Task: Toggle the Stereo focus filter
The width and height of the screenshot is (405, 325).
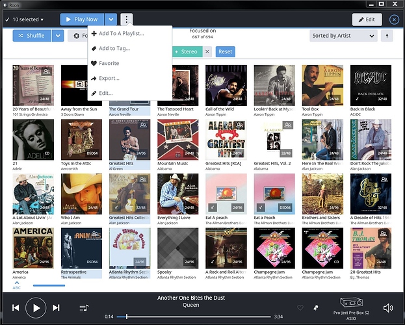Action: tap(187, 51)
